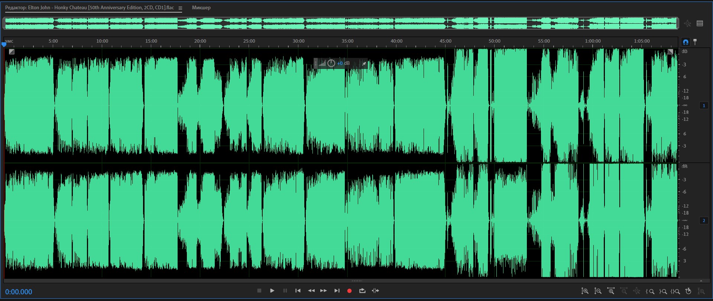Image resolution: width=713 pixels, height=301 pixels.
Task: Switch to the Микшер tab
Action: tap(201, 8)
